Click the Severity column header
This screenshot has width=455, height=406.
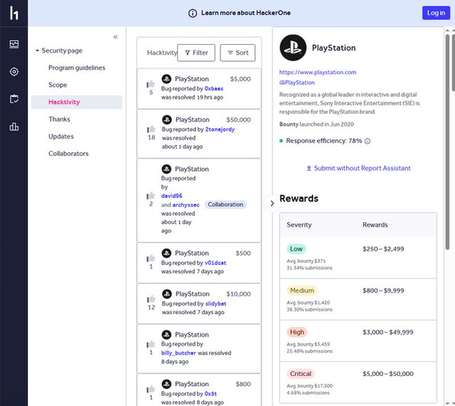click(x=299, y=225)
